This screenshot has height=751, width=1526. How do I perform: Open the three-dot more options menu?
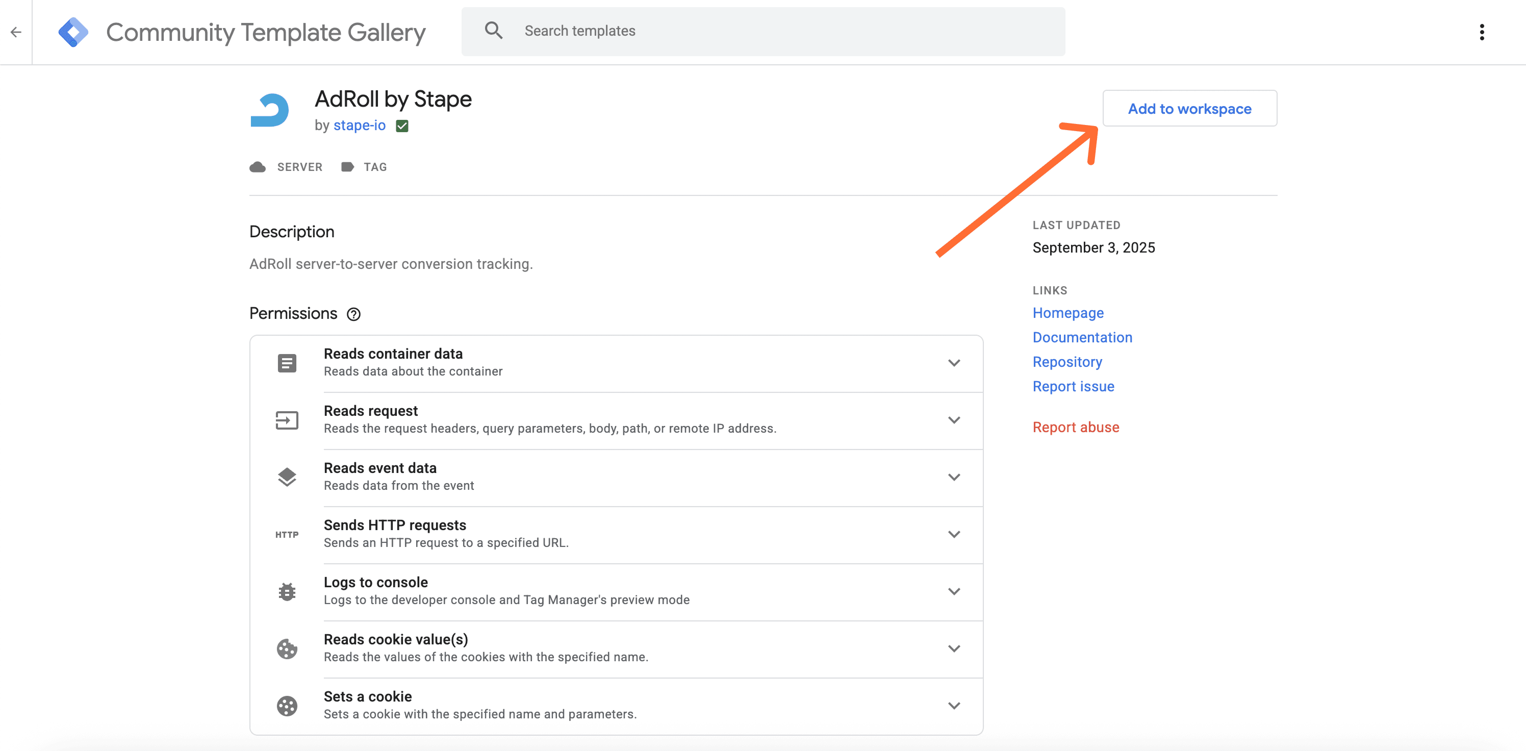coord(1482,32)
